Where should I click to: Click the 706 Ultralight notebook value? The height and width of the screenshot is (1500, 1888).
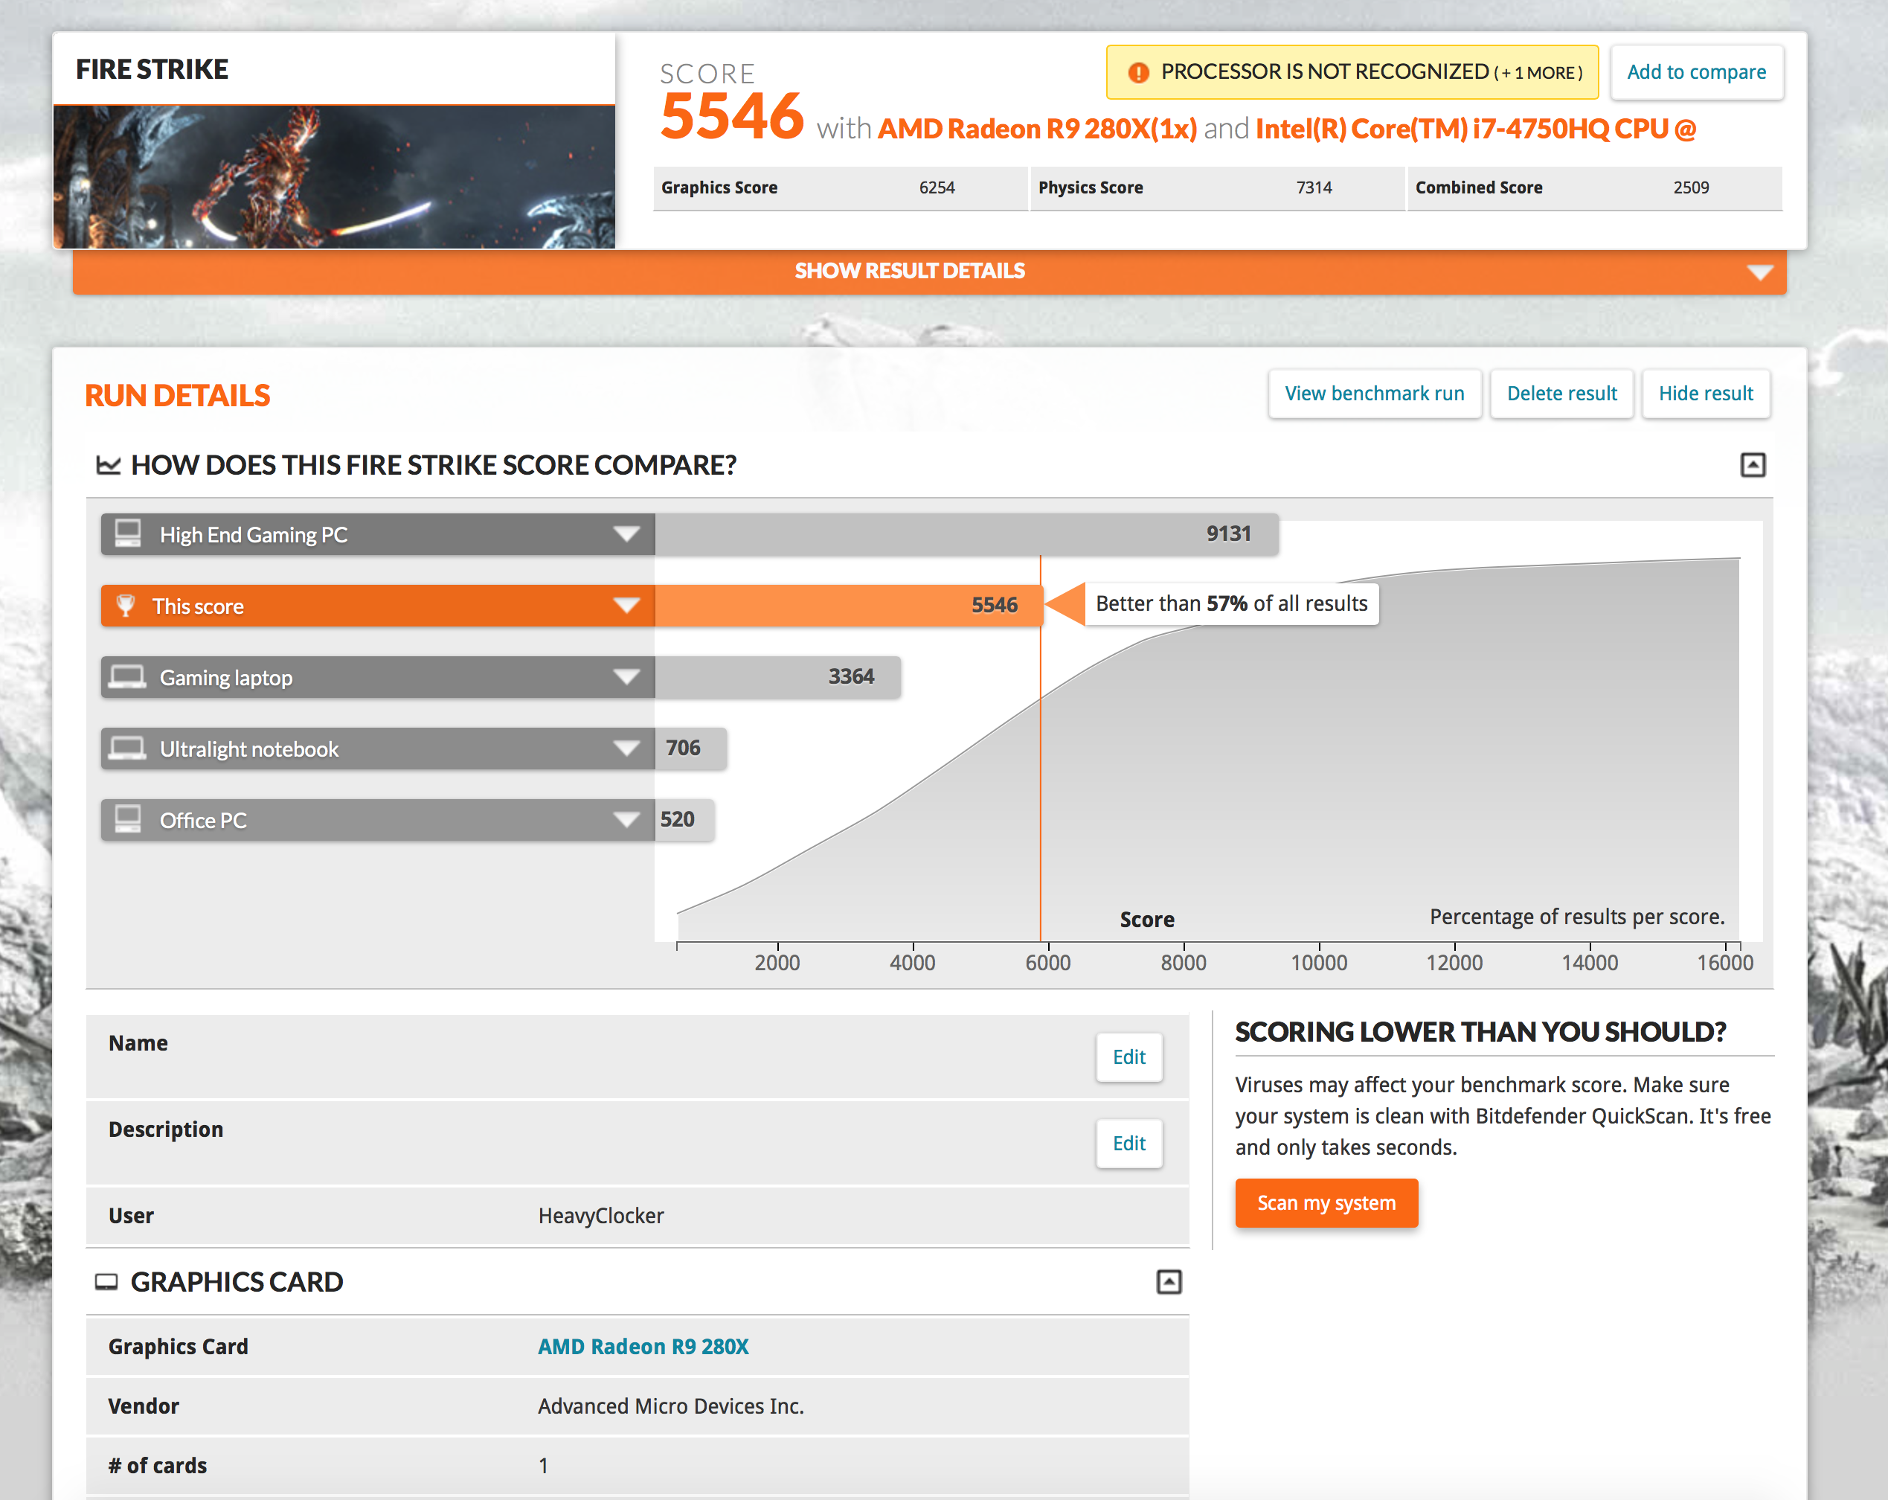(683, 748)
